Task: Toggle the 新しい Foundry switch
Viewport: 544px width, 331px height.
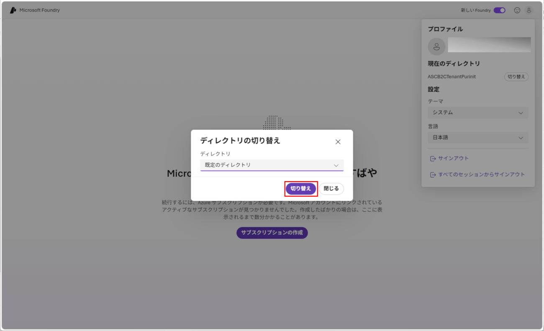Action: tap(499, 10)
